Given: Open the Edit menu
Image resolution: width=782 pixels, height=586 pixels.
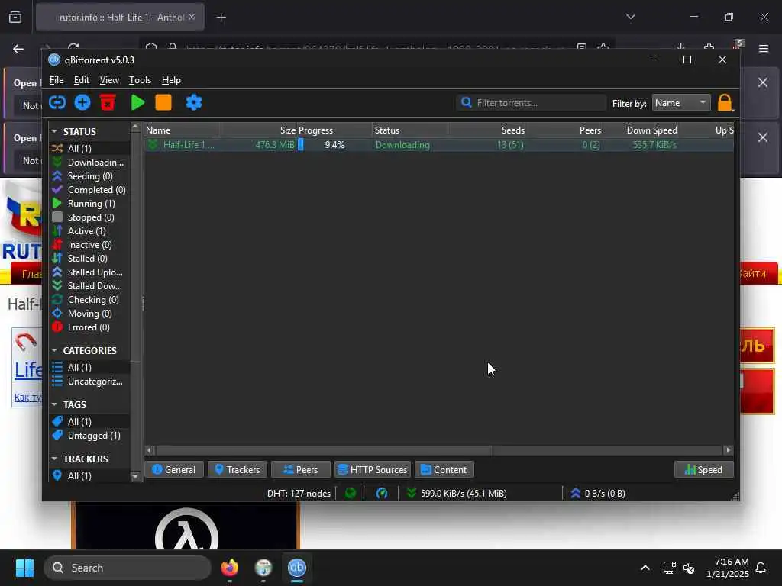Looking at the screenshot, I should (81, 80).
